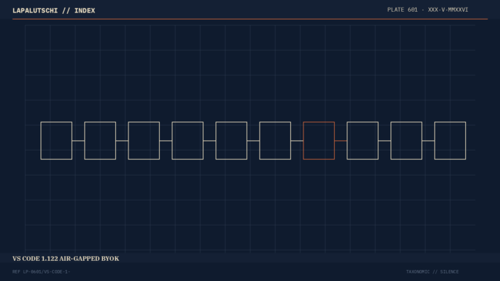Click the white square just before the orange one
The height and width of the screenshot is (281, 500).
click(275, 140)
